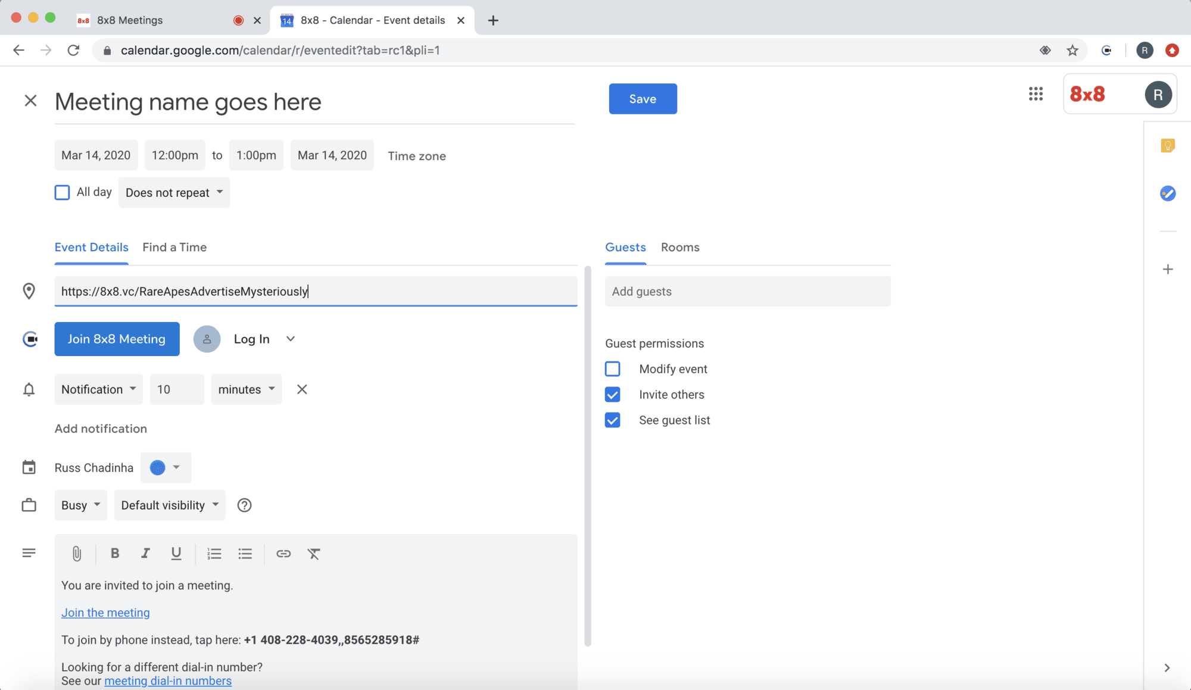
Task: Open the Google account avatar R
Action: tap(1158, 94)
